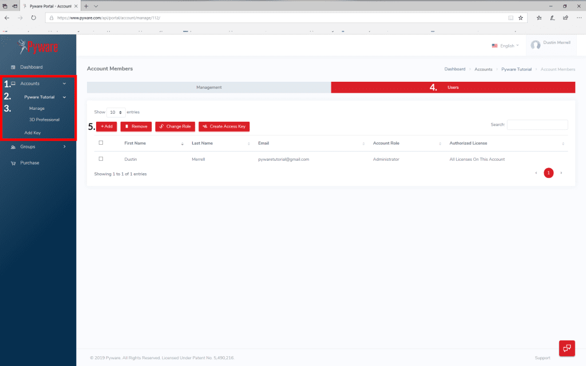Click the Dustin Merrell profile avatar
Viewport: 586px width, 366px height.
click(536, 45)
